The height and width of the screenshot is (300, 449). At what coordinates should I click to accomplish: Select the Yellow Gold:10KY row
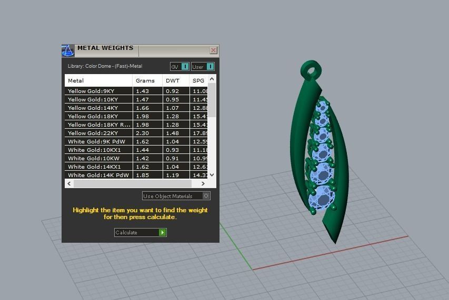(x=136, y=99)
